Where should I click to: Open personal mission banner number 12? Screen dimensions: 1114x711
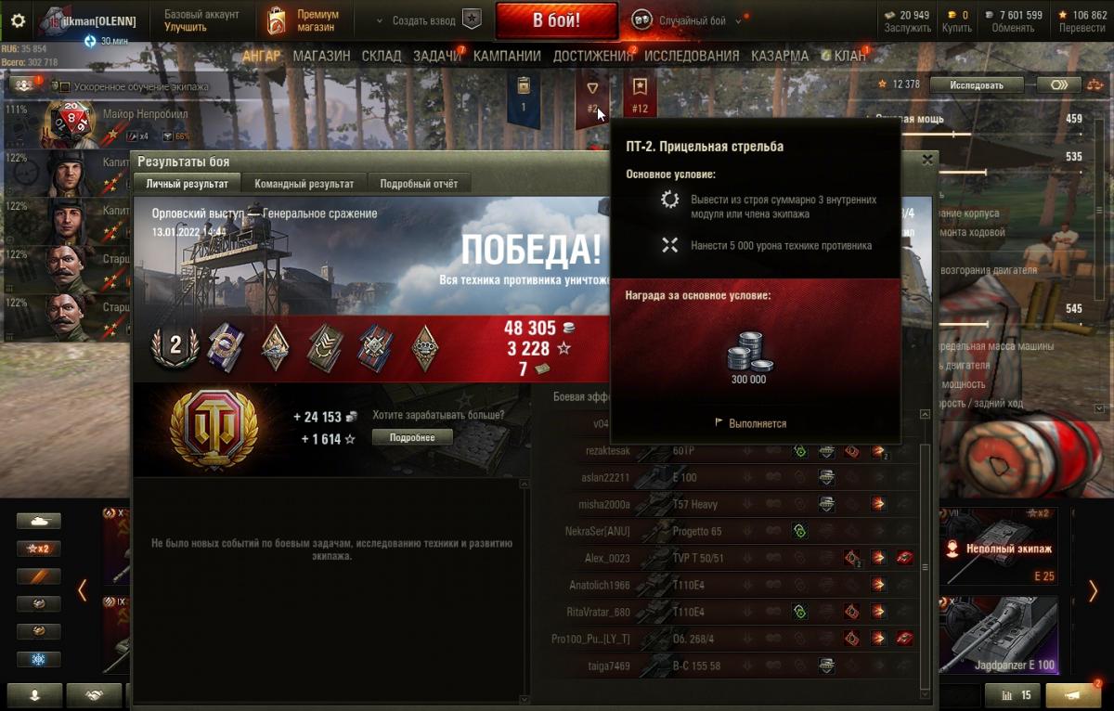640,96
